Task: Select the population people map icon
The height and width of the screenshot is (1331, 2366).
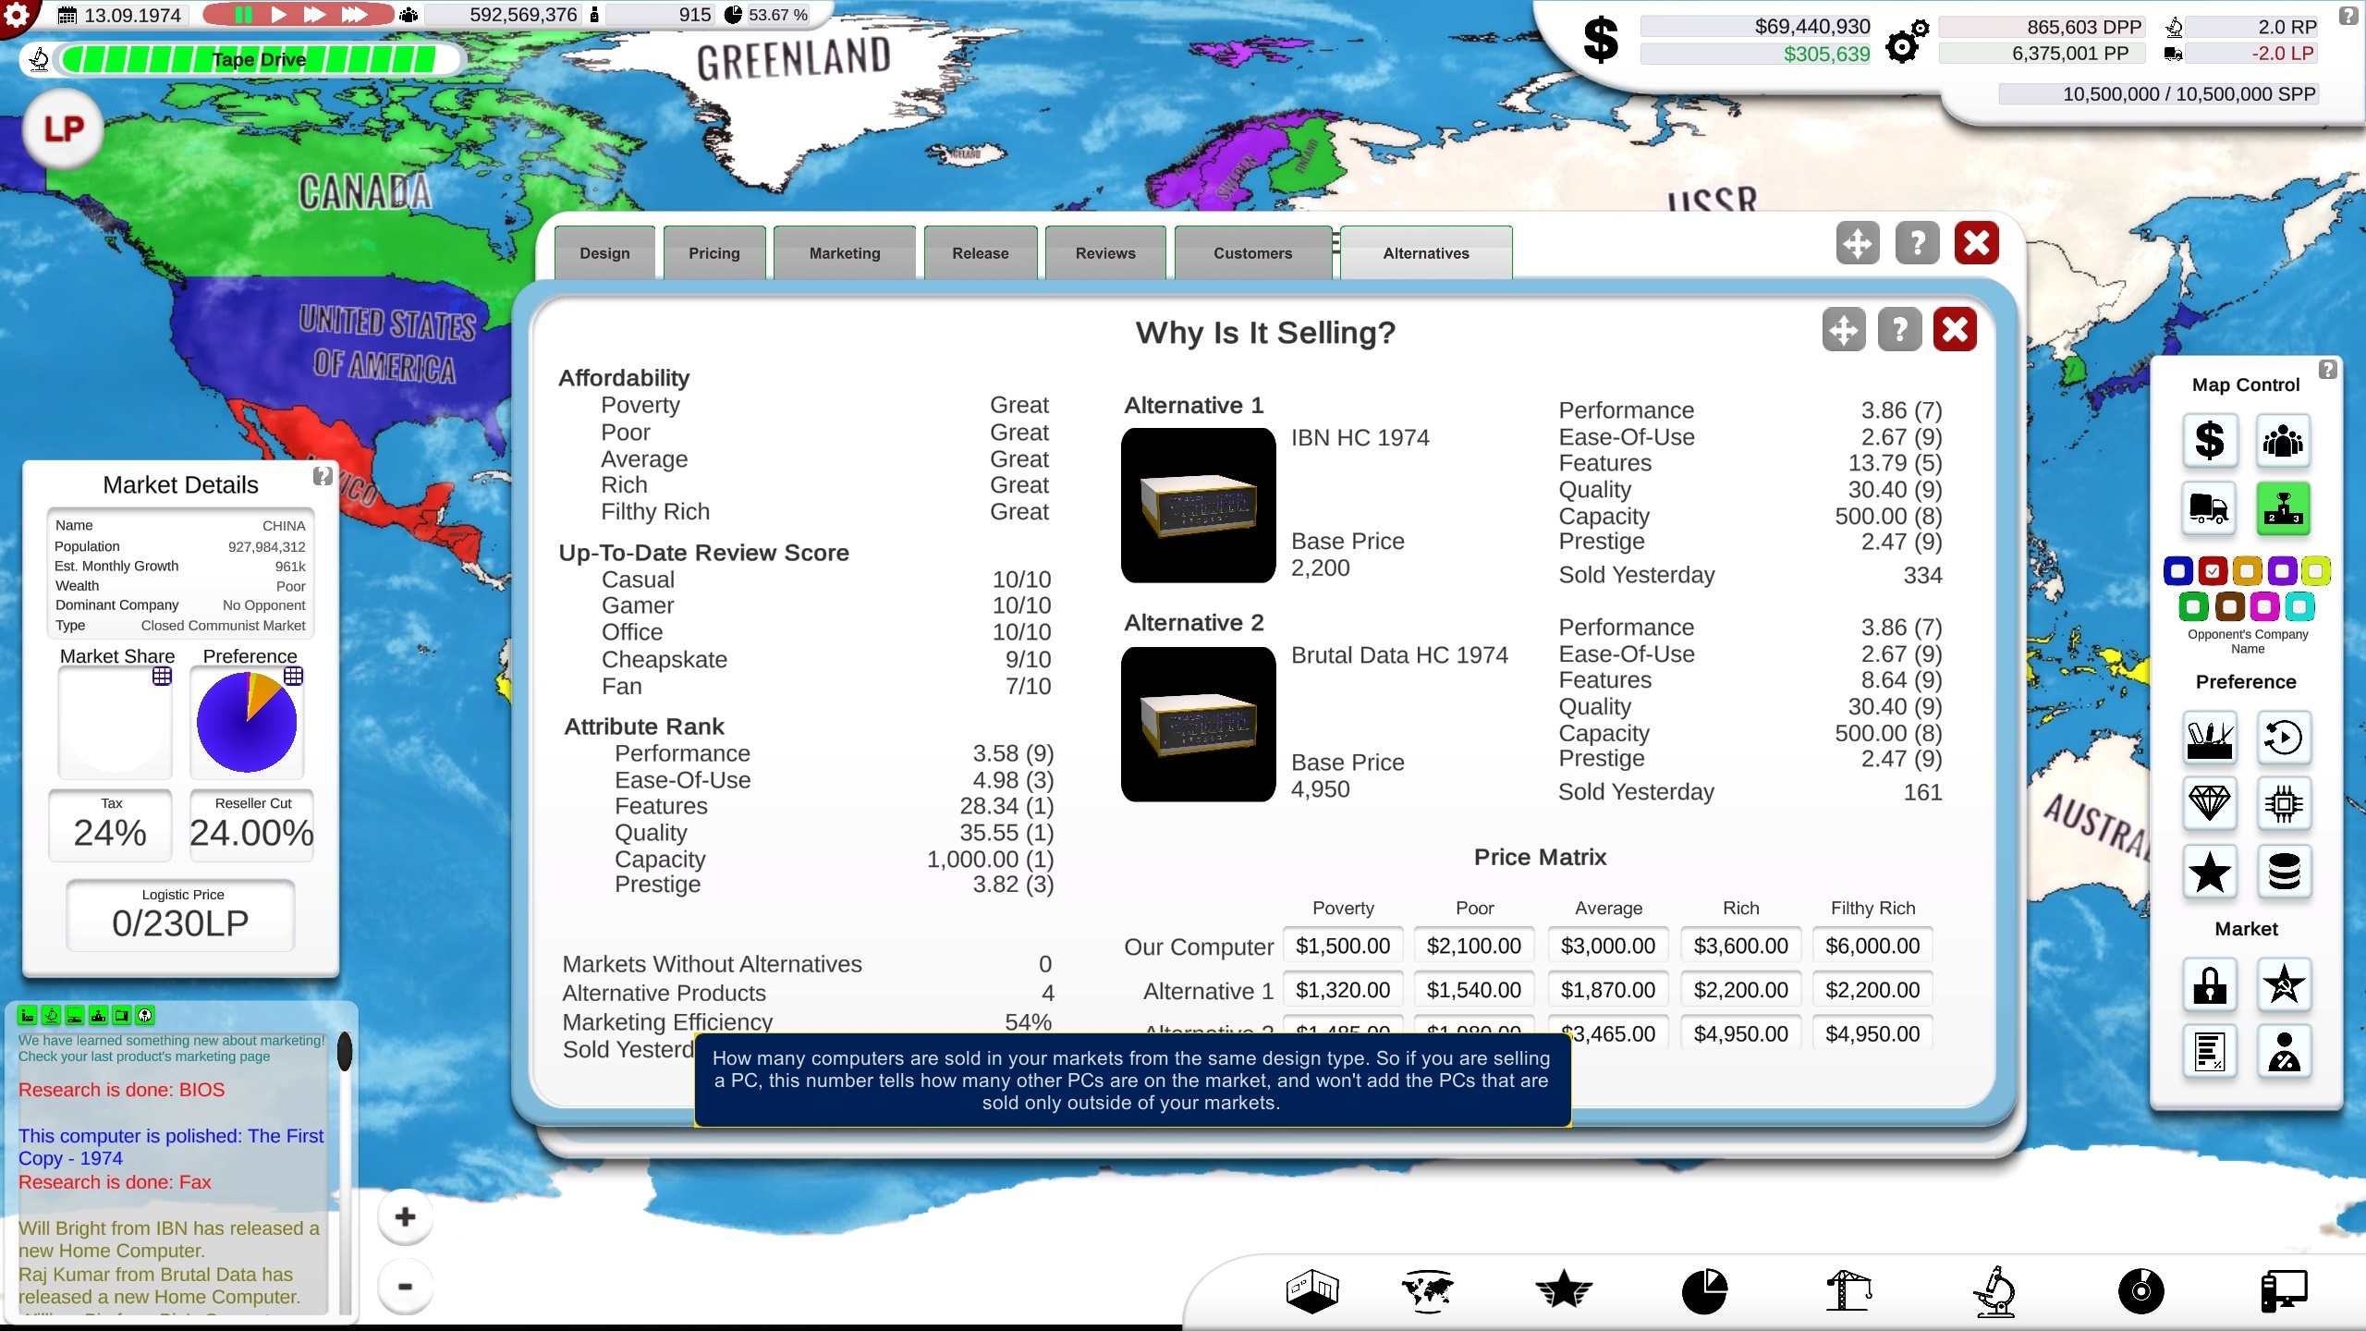Action: pos(2283,440)
